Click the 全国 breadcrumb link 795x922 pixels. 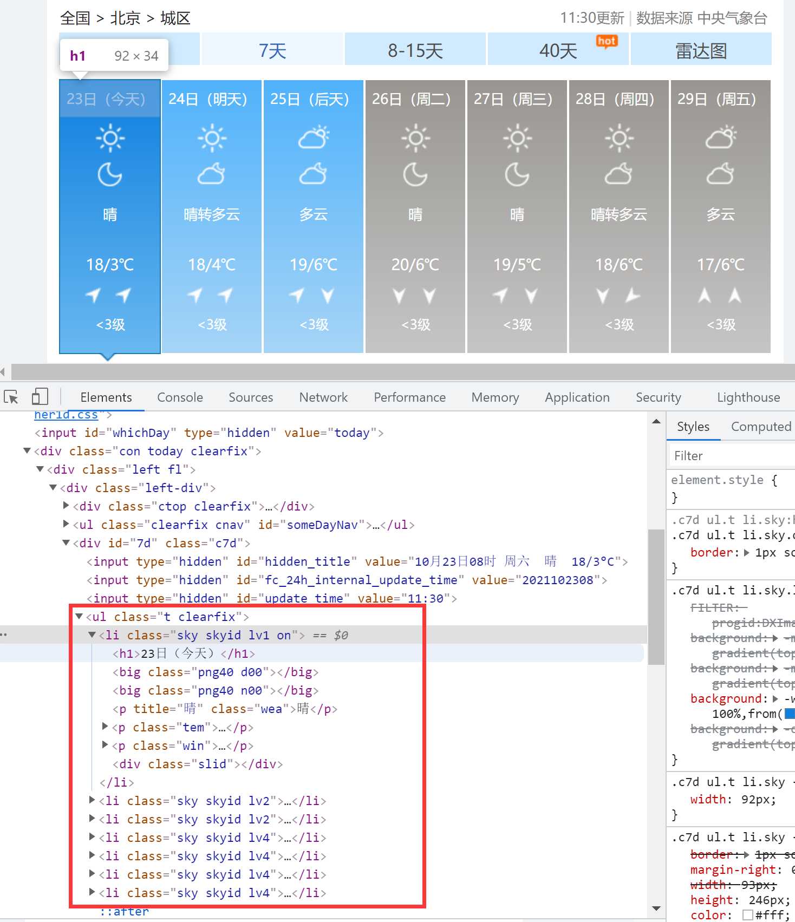[75, 18]
